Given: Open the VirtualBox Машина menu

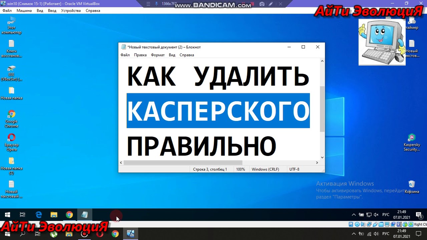Looking at the screenshot, I should [24, 11].
